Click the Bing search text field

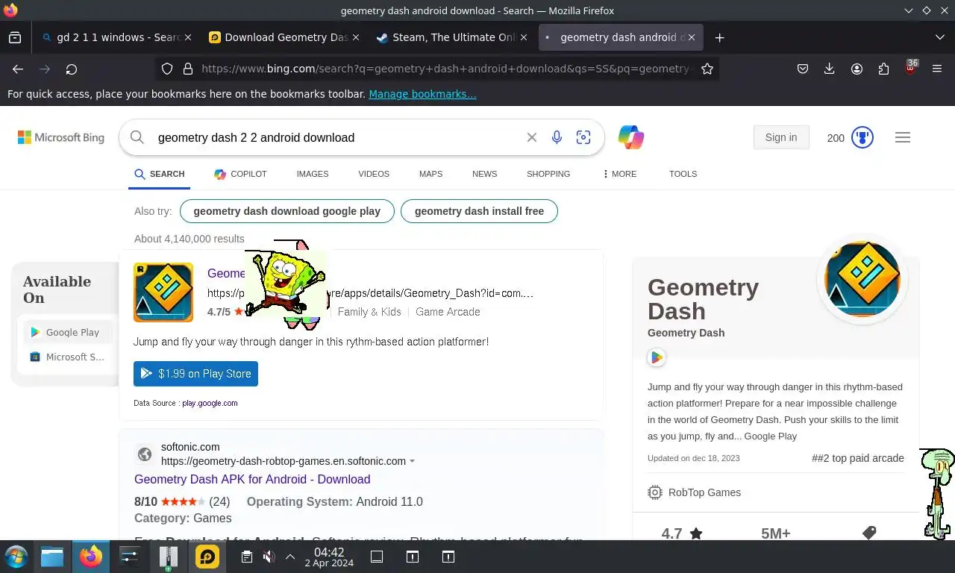click(x=336, y=137)
